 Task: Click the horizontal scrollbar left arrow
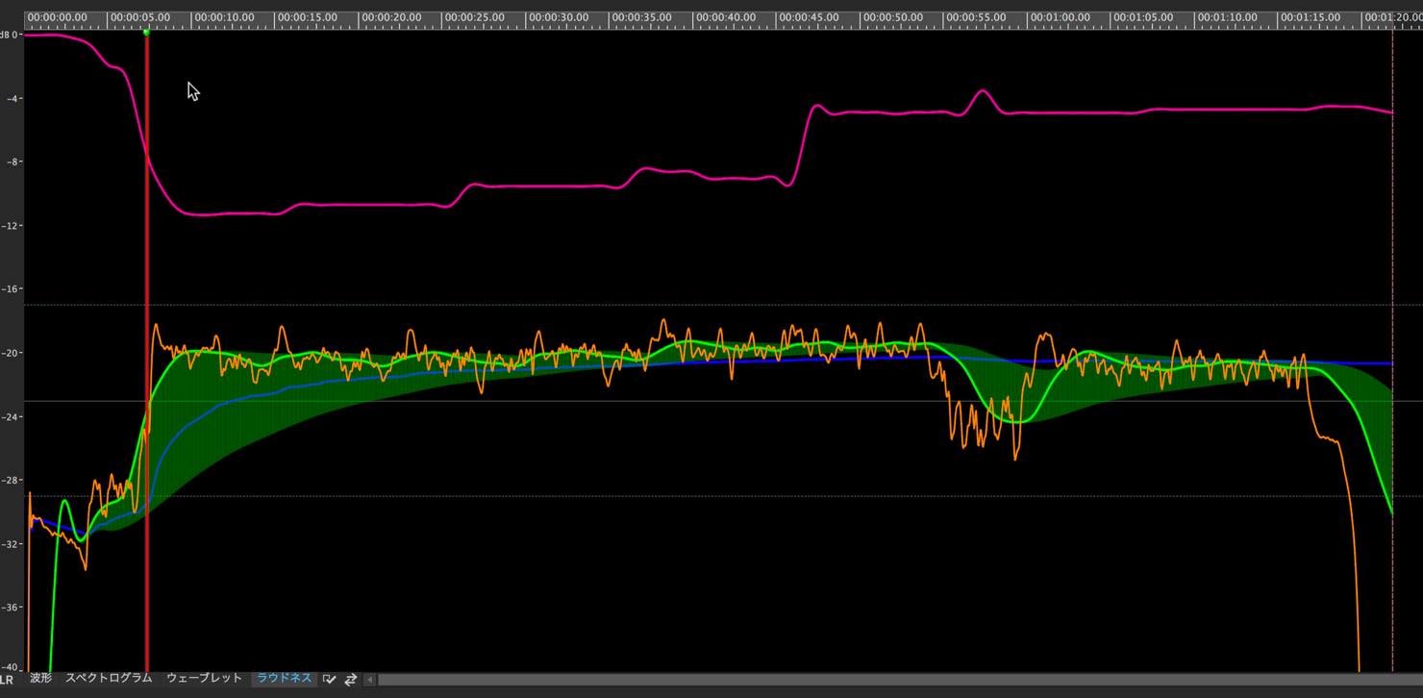(370, 680)
